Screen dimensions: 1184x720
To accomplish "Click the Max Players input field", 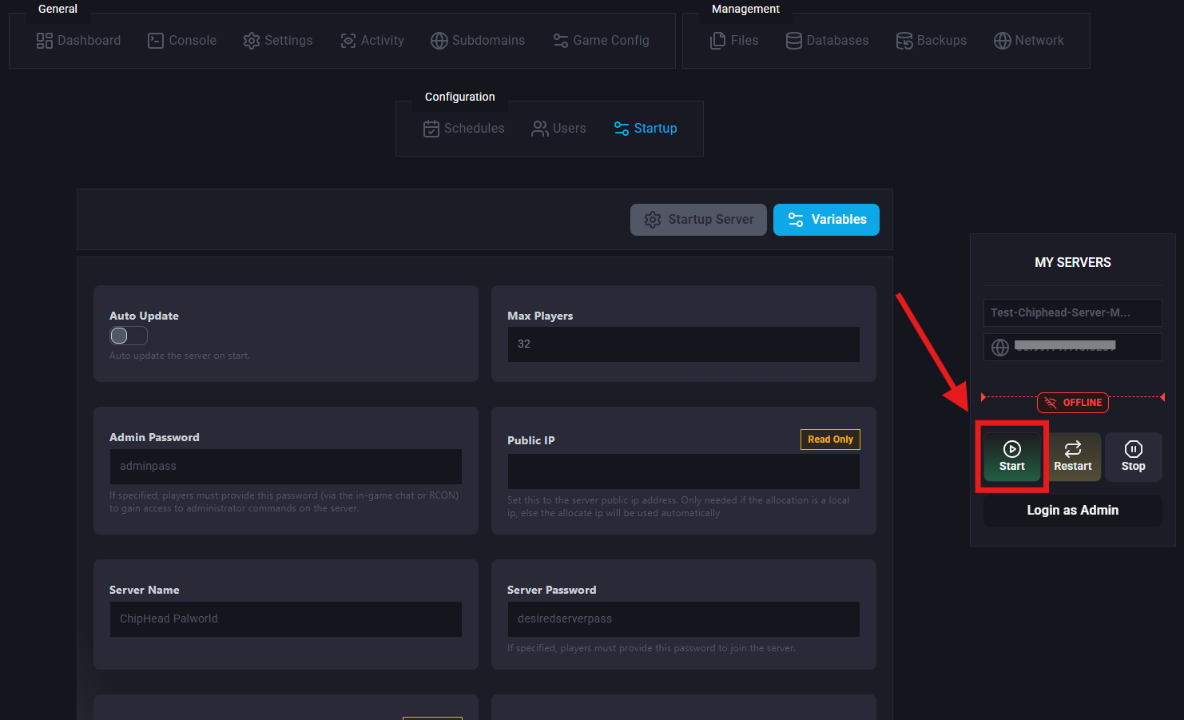I will point(684,344).
